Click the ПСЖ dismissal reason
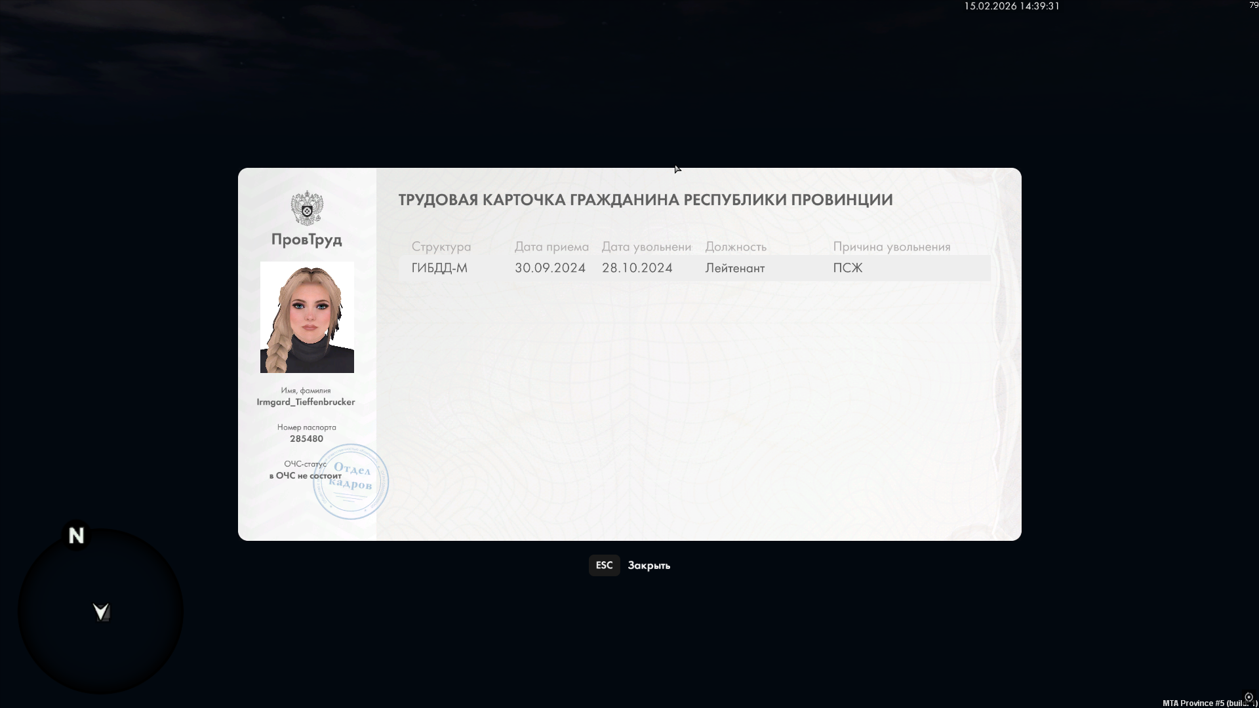This screenshot has height=708, width=1259. (x=847, y=268)
